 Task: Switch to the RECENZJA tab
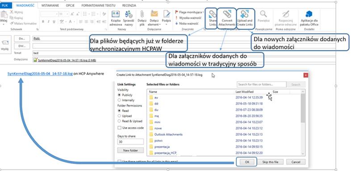129,5
